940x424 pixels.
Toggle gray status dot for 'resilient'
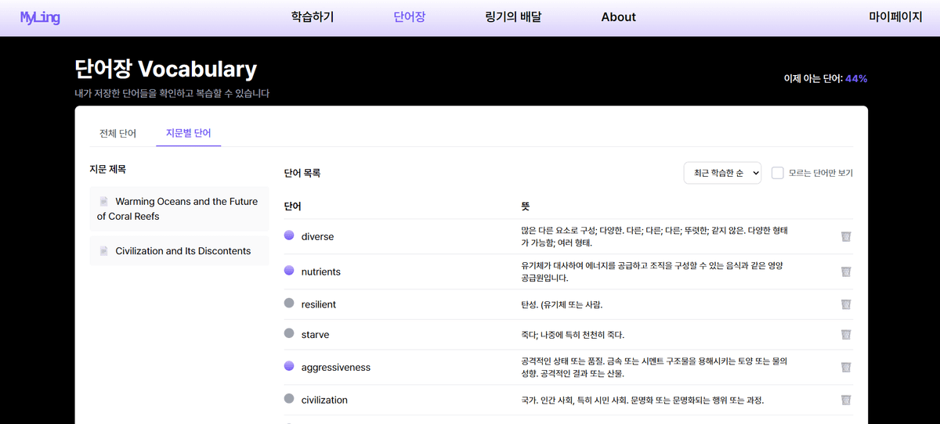[289, 304]
